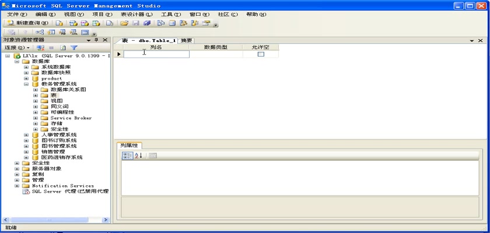Click the Save floppy disk icon
Image resolution: width=490 pixels, height=233 pixels.
pos(136,23)
